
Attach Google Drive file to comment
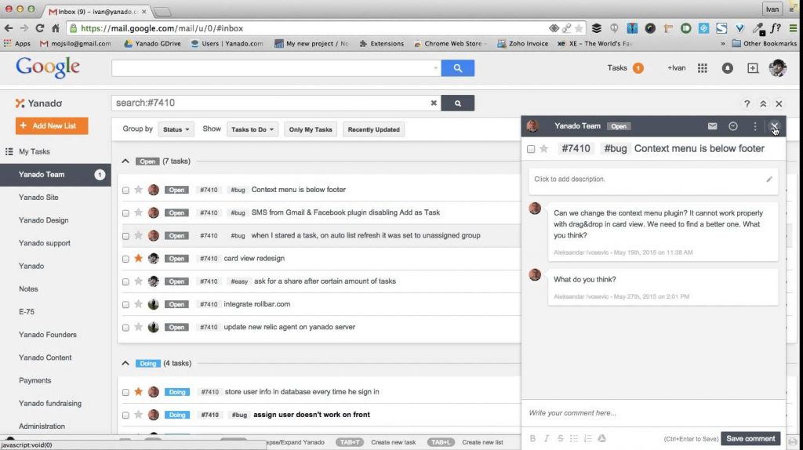click(601, 438)
